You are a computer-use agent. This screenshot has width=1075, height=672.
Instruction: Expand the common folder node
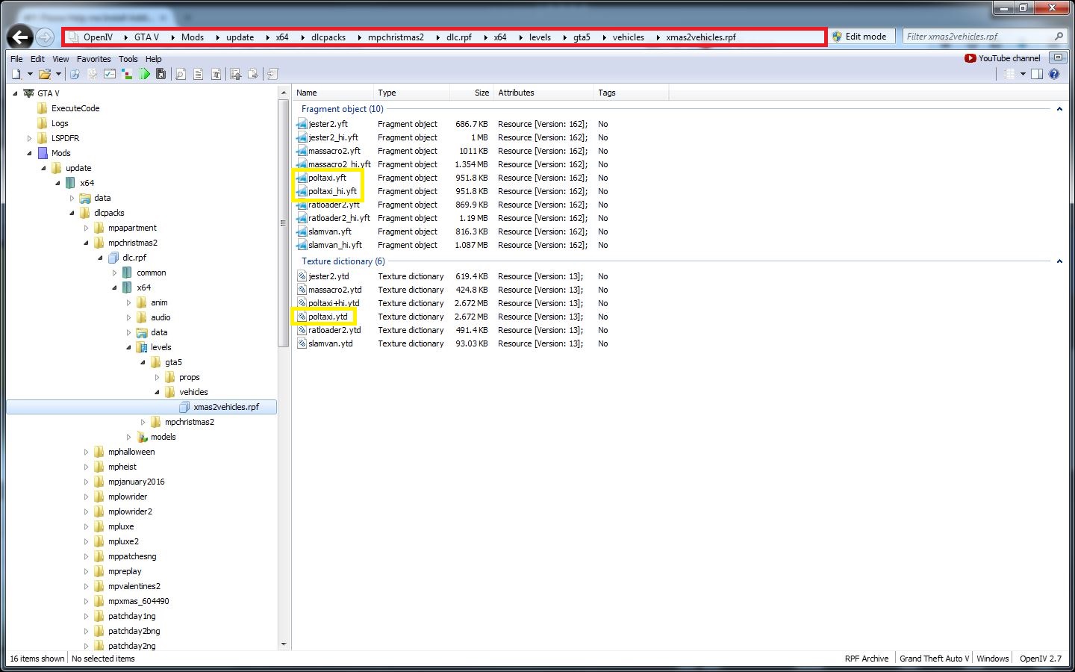tap(114, 273)
